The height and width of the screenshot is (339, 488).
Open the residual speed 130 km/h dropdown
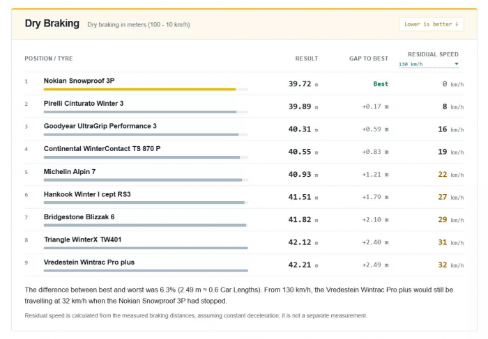coord(428,64)
